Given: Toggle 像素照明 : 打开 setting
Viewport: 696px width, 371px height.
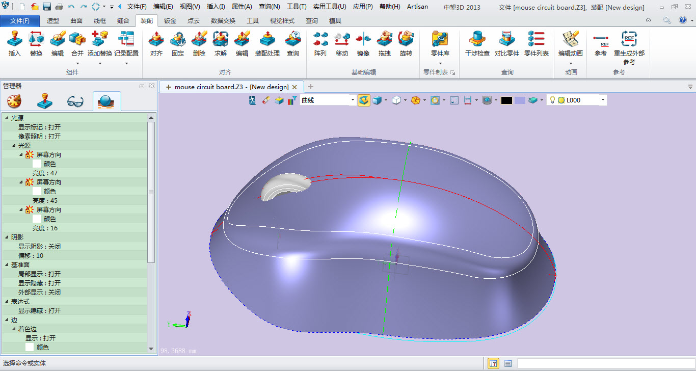Looking at the screenshot, I should tap(39, 136).
